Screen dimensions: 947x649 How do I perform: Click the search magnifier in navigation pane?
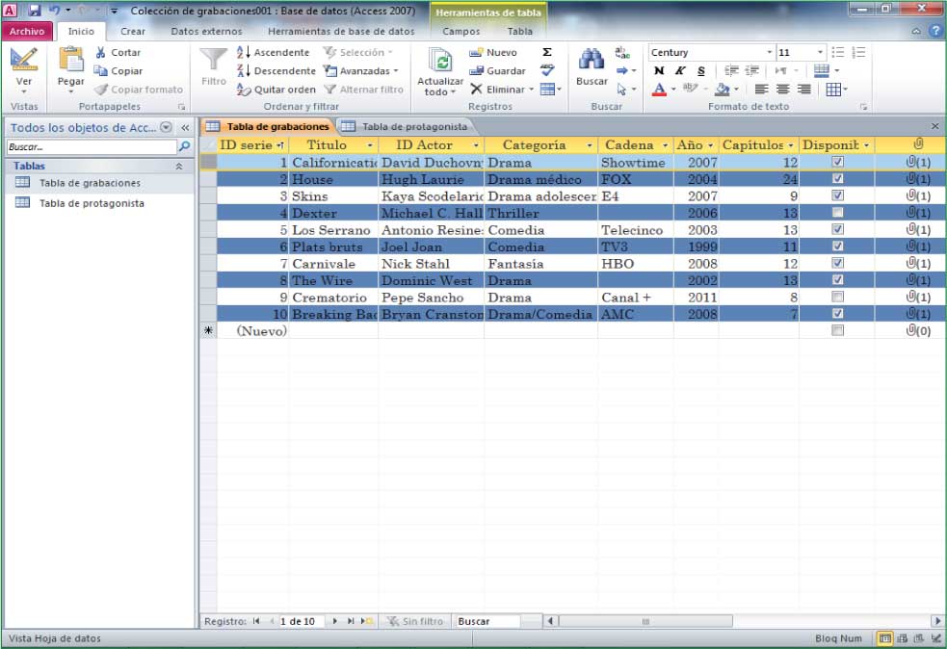coord(185,146)
